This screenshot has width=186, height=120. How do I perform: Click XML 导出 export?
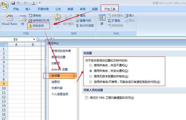pyautogui.click(x=130, y=21)
